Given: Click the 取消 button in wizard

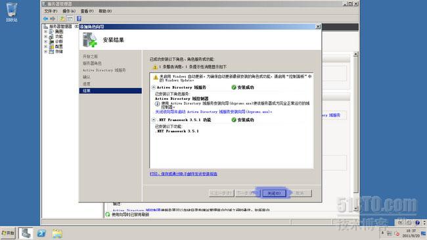Looking at the screenshot, I should (x=300, y=193).
